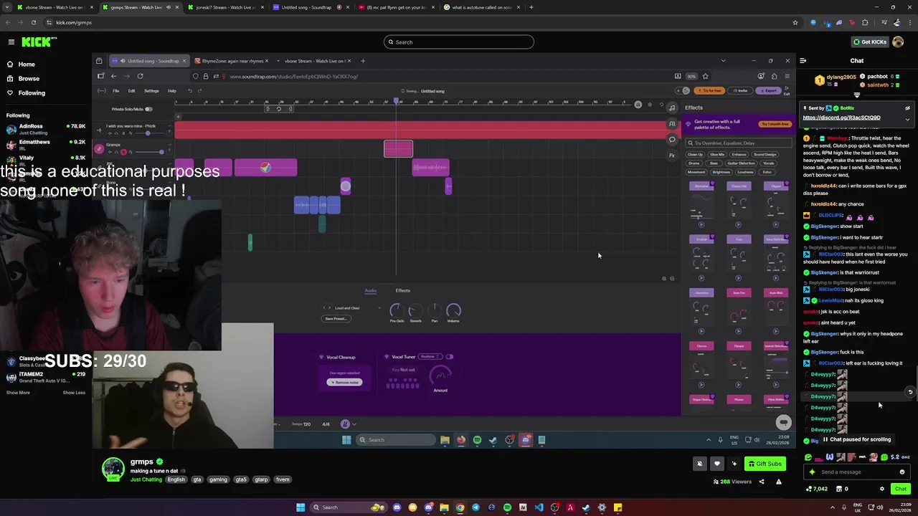Open the music loops panel icon

tap(672, 108)
